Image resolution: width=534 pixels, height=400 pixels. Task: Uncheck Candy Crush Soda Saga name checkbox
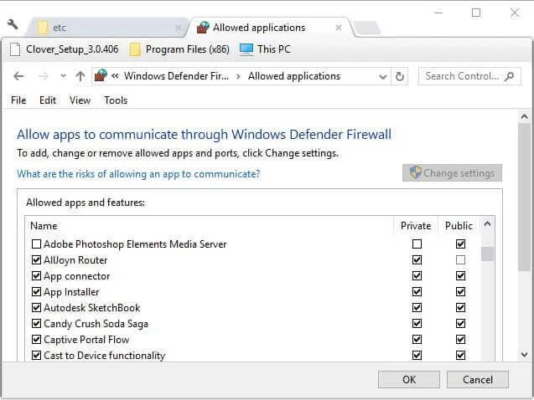(36, 323)
